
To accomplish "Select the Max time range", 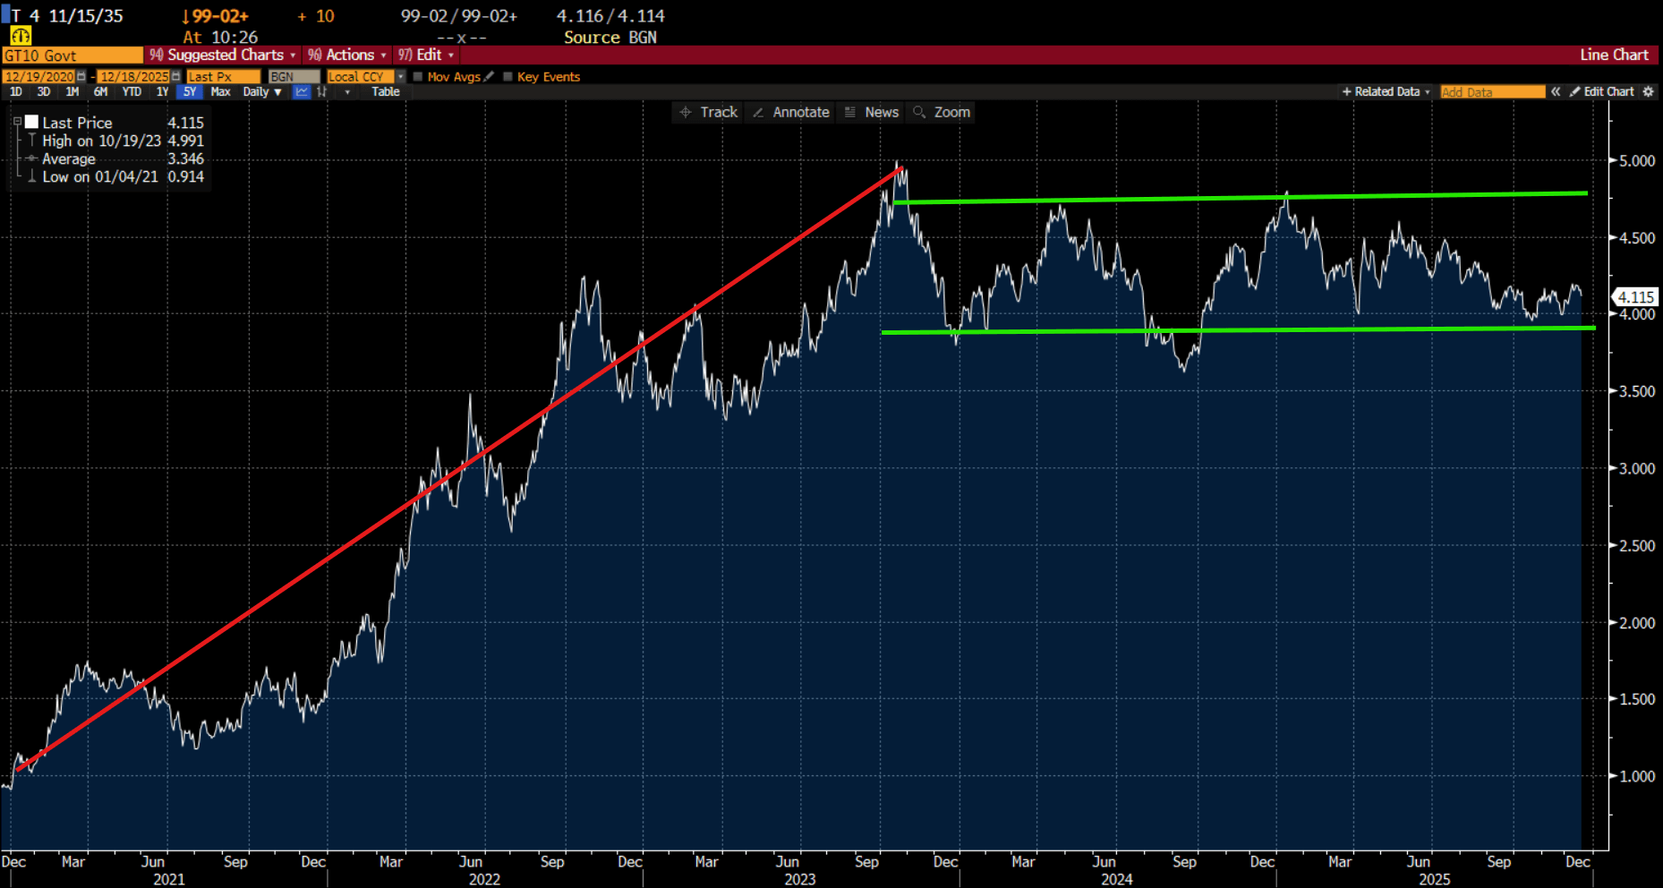I will click(x=220, y=92).
